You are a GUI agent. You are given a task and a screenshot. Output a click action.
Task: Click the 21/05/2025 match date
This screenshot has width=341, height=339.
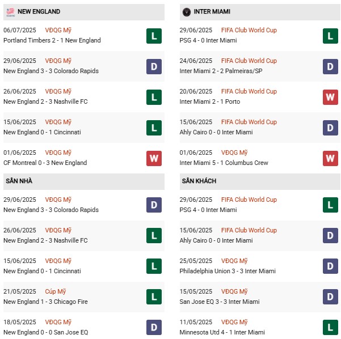[x=20, y=291]
